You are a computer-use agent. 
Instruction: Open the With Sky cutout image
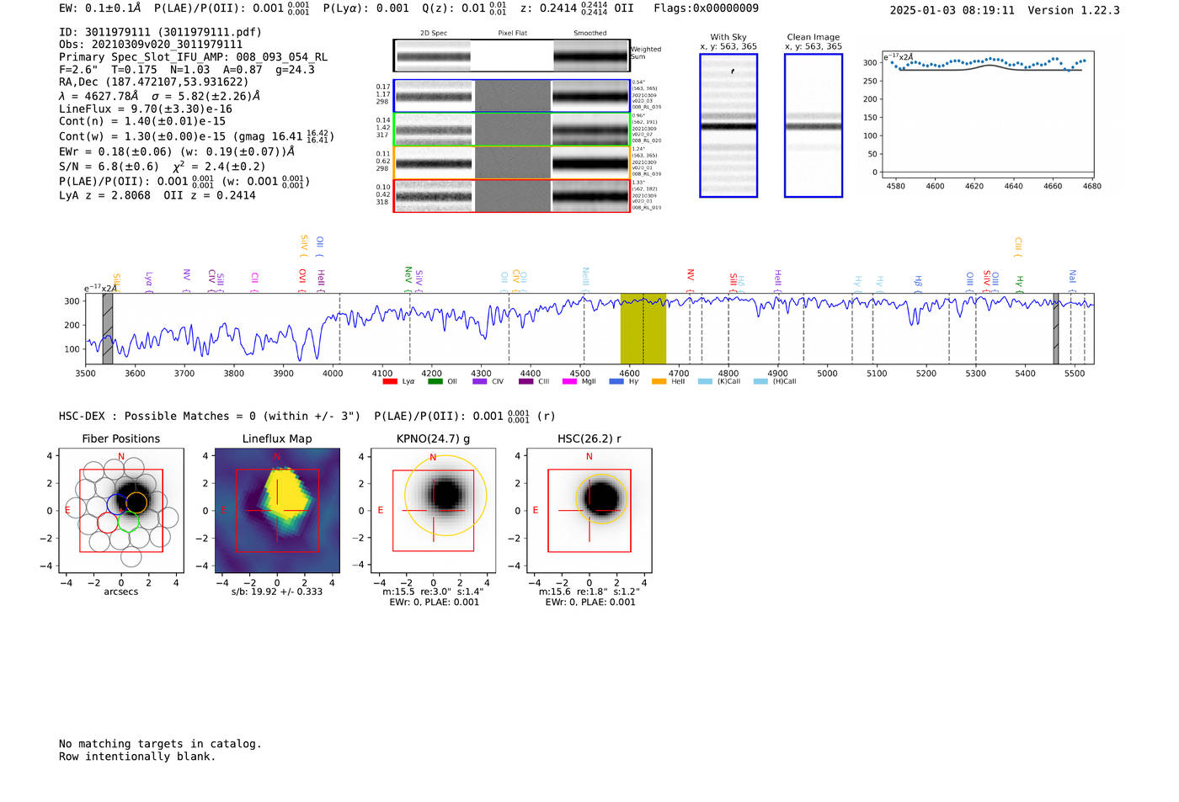(728, 125)
